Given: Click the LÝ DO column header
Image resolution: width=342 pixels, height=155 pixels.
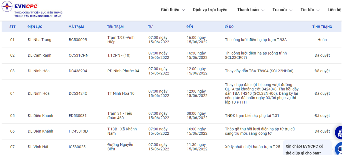Looking at the screenshot, I should point(230,27).
